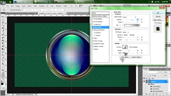Image resolution: width=171 pixels, height=96 pixels.
Task: Select the Blur tool
Action: pos(3,52)
